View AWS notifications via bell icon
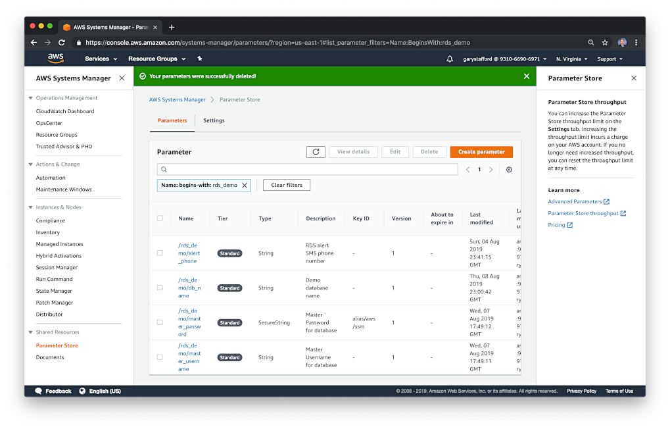This screenshot has width=670, height=429. tap(449, 59)
